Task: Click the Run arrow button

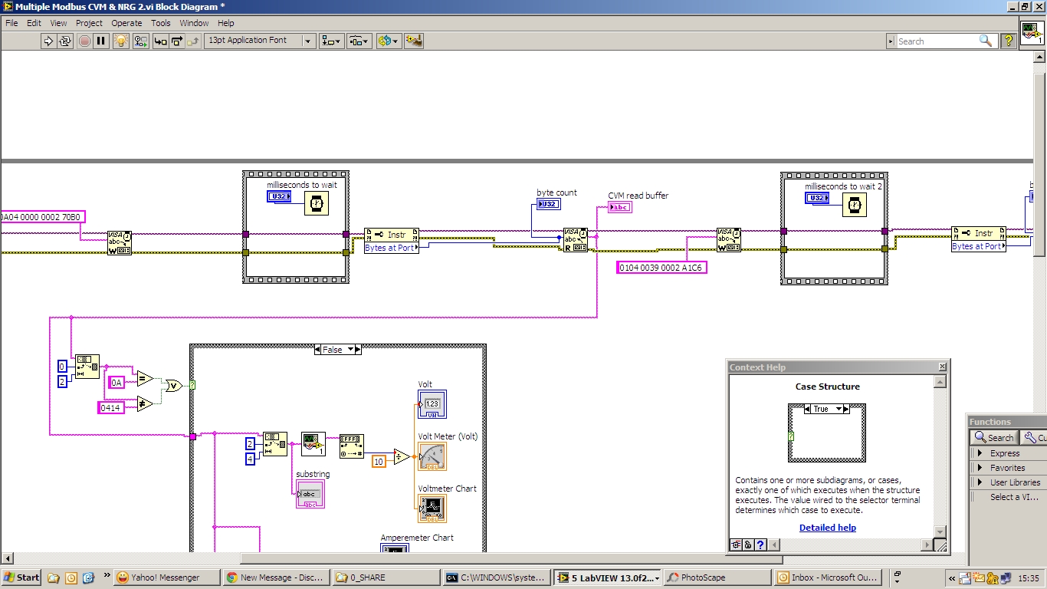Action: (48, 41)
